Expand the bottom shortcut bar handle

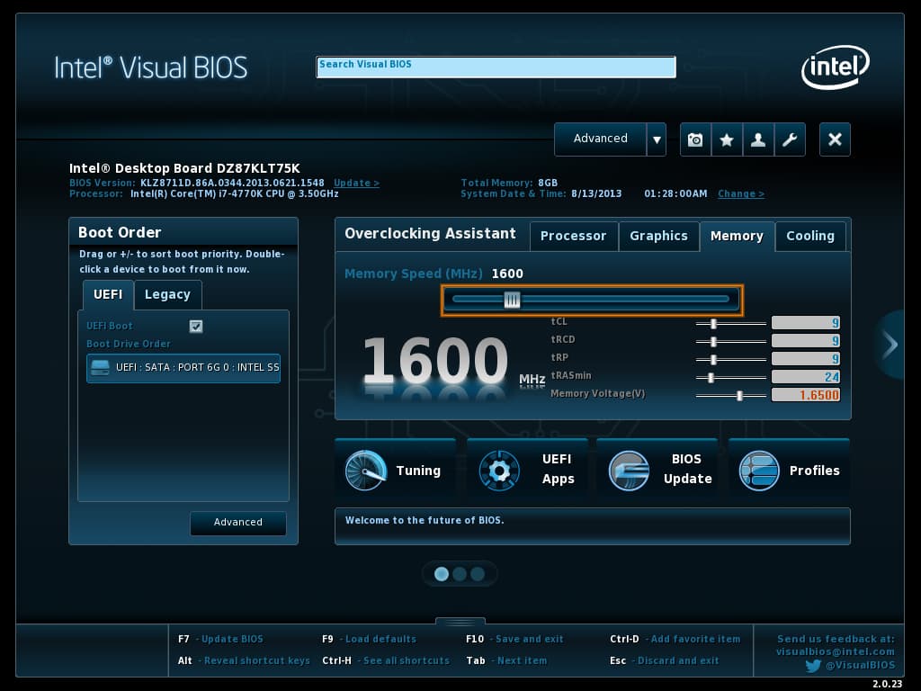tap(460, 622)
